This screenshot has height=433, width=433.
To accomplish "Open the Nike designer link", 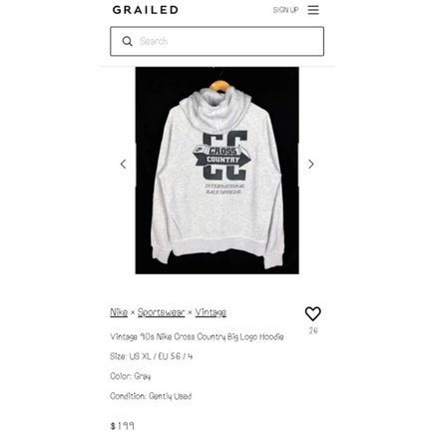I will pyautogui.click(x=119, y=312).
